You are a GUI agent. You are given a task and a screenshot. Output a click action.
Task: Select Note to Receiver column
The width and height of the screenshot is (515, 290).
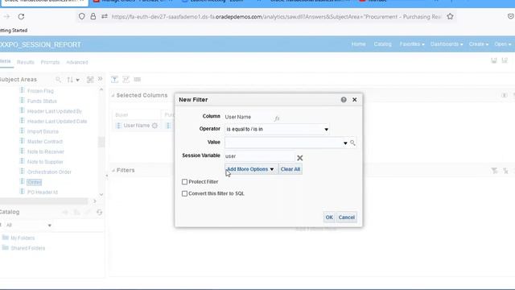(x=46, y=152)
